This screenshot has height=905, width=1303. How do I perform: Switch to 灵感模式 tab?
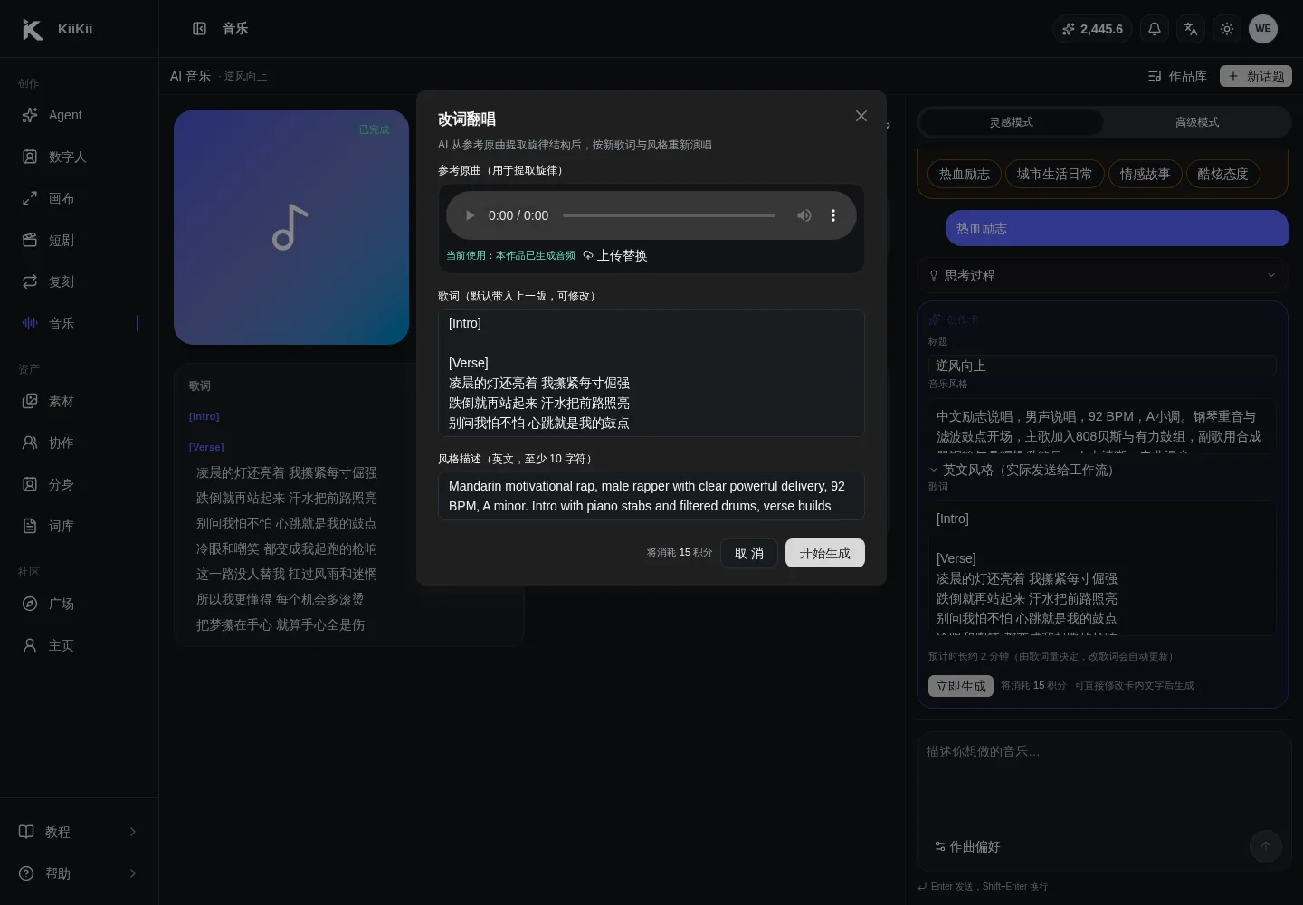click(1011, 122)
